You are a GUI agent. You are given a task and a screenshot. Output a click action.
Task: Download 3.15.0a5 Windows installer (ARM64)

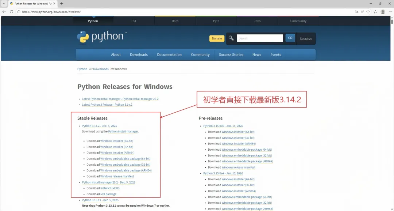[239, 144]
